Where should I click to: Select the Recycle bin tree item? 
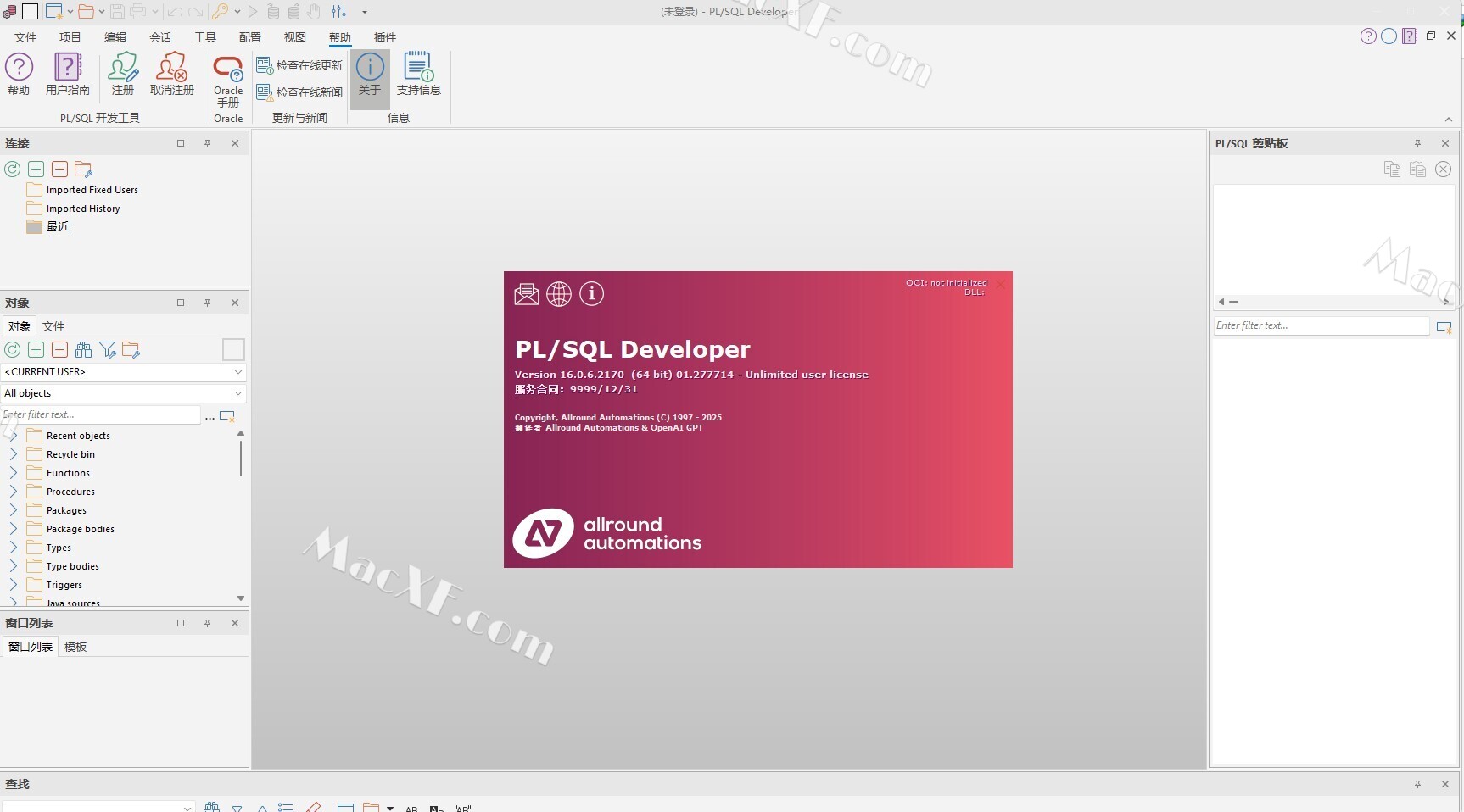(61, 454)
